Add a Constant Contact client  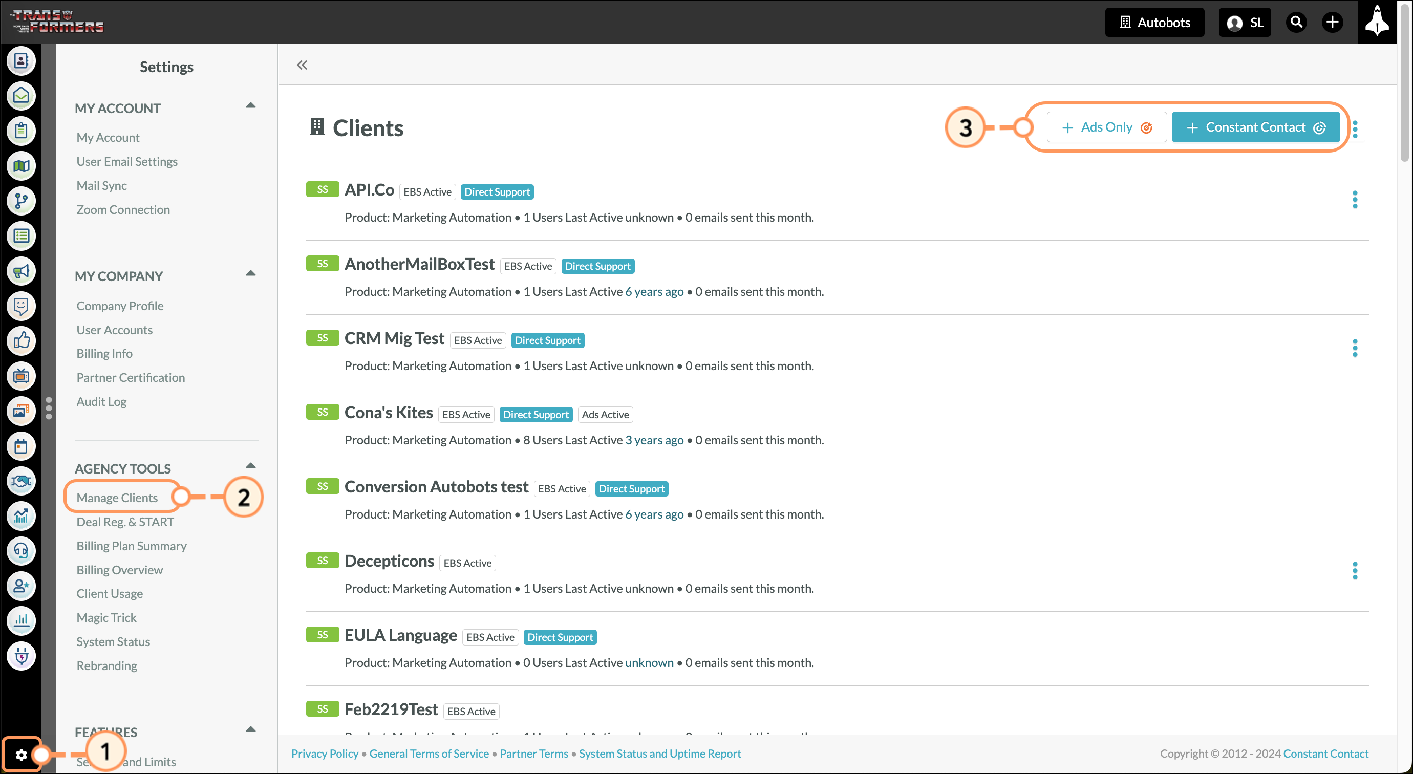[x=1255, y=127]
